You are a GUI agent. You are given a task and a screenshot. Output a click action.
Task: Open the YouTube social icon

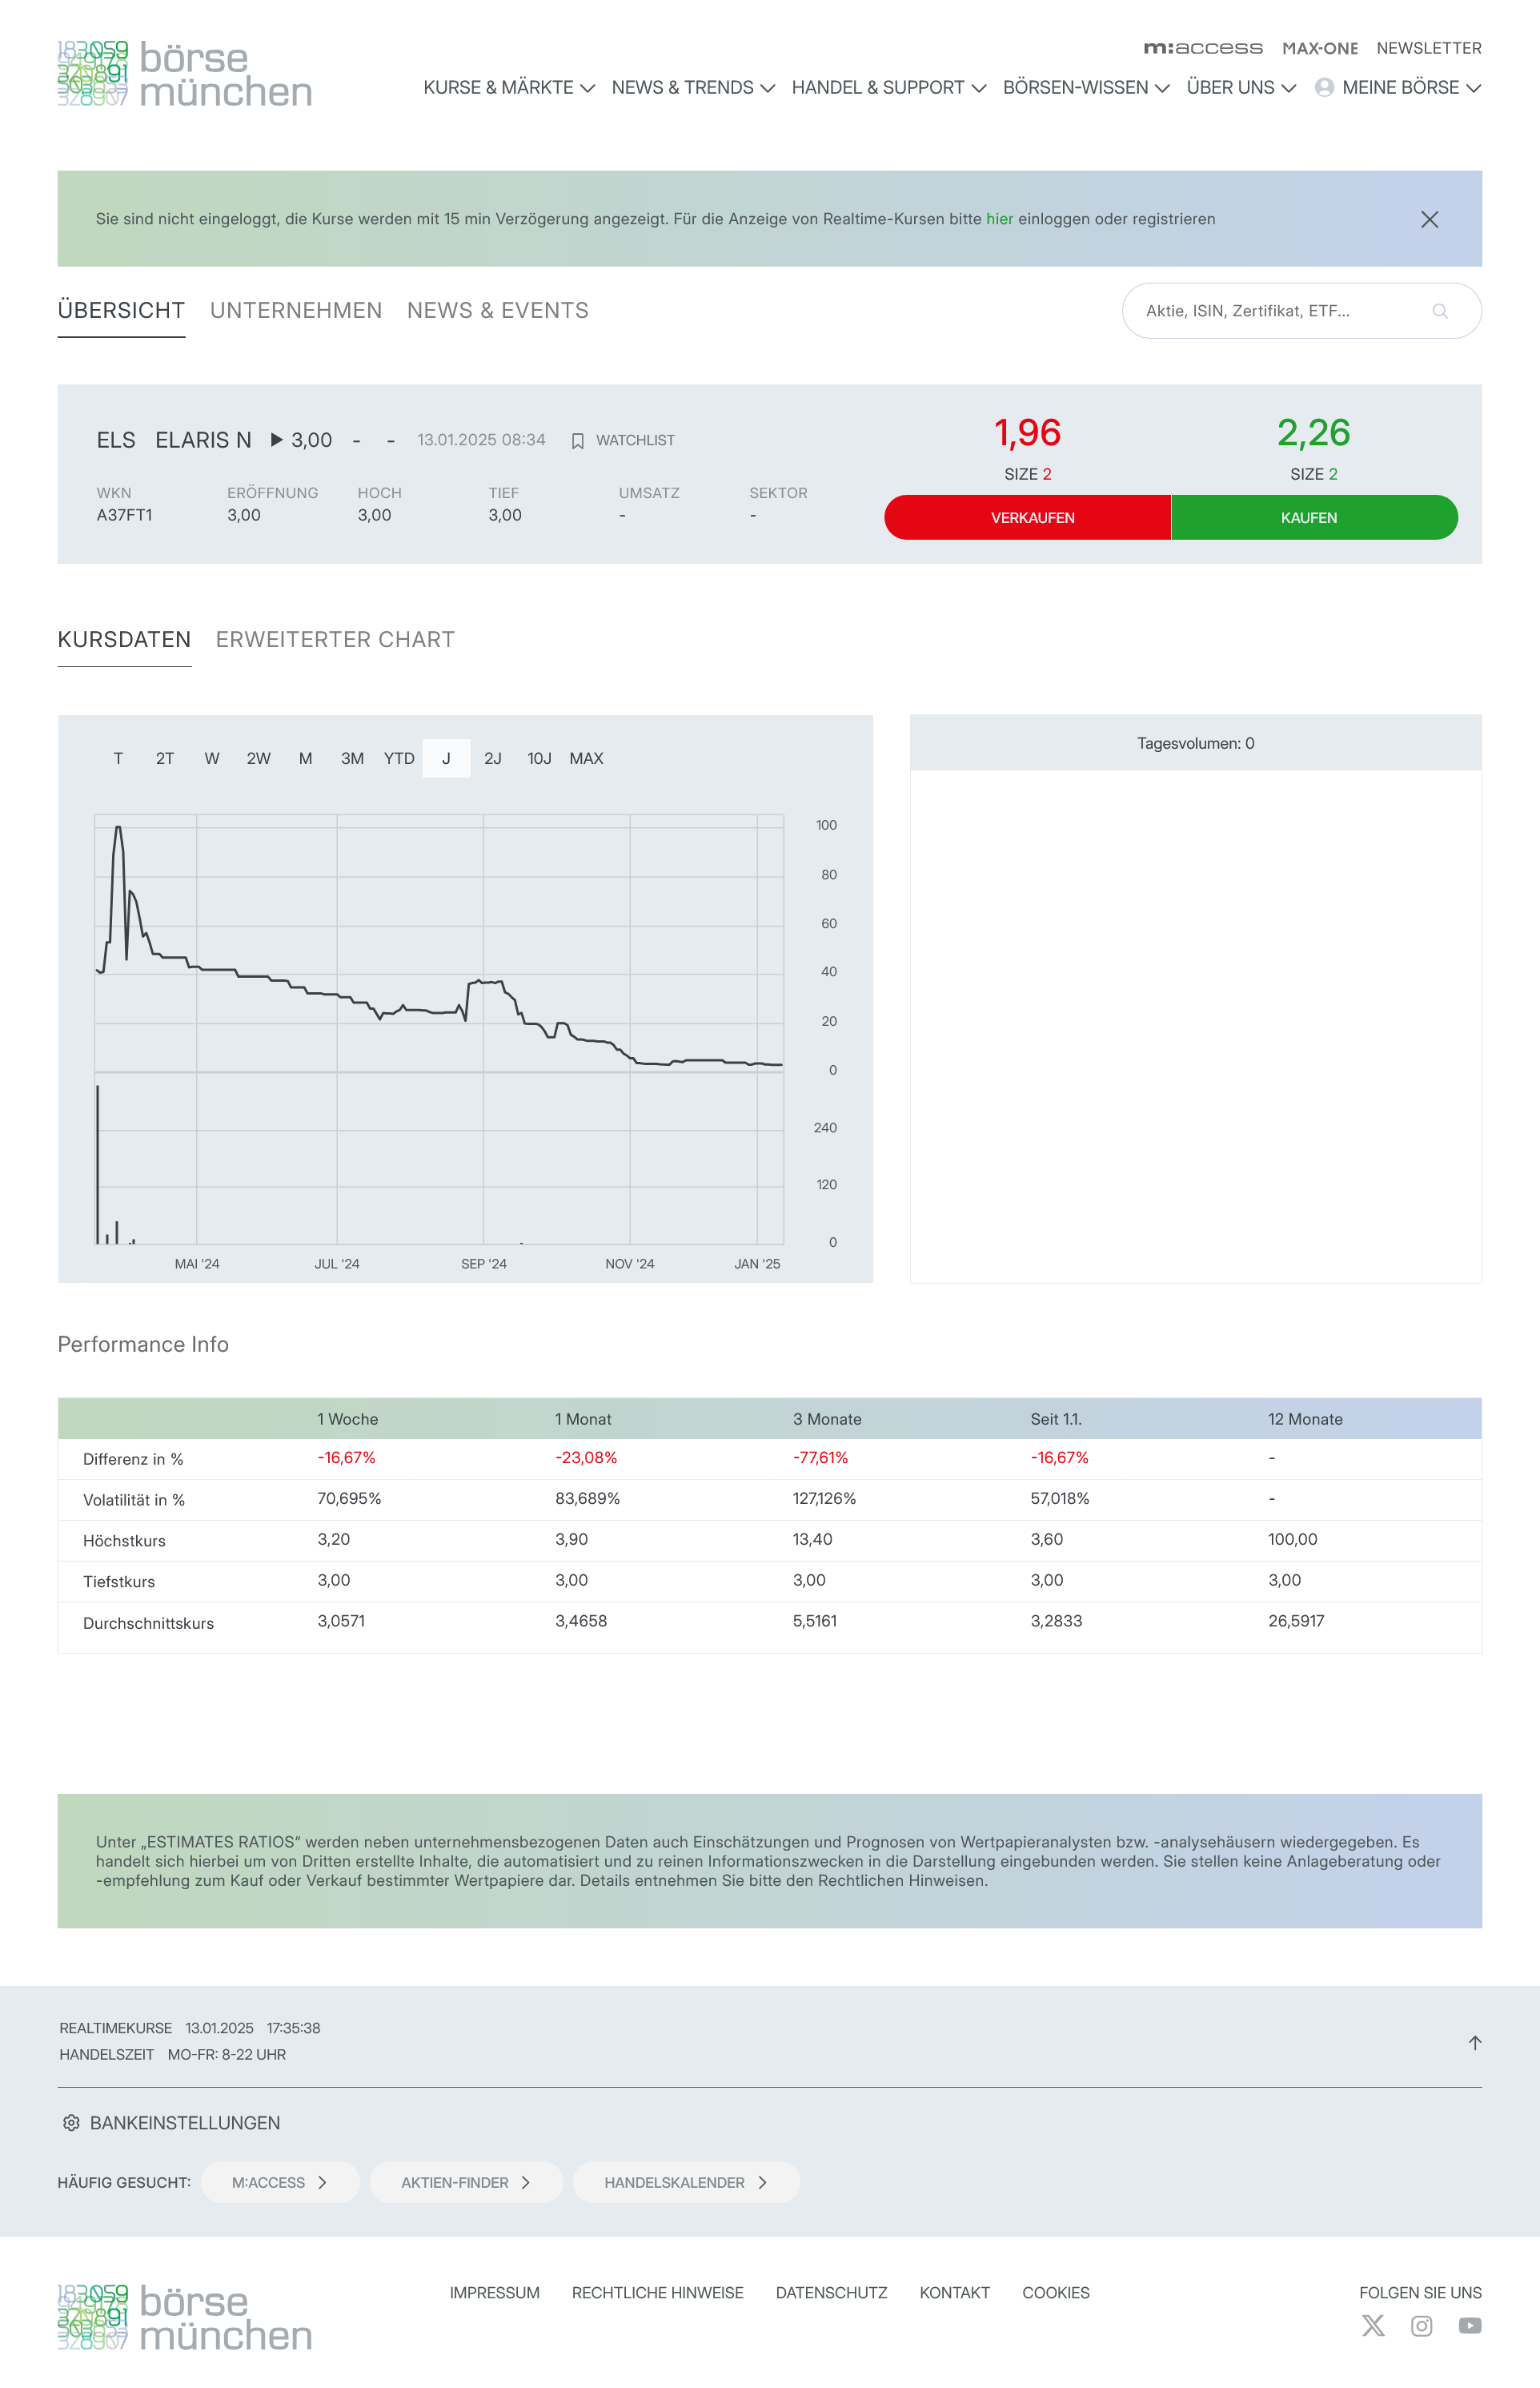point(1469,2326)
